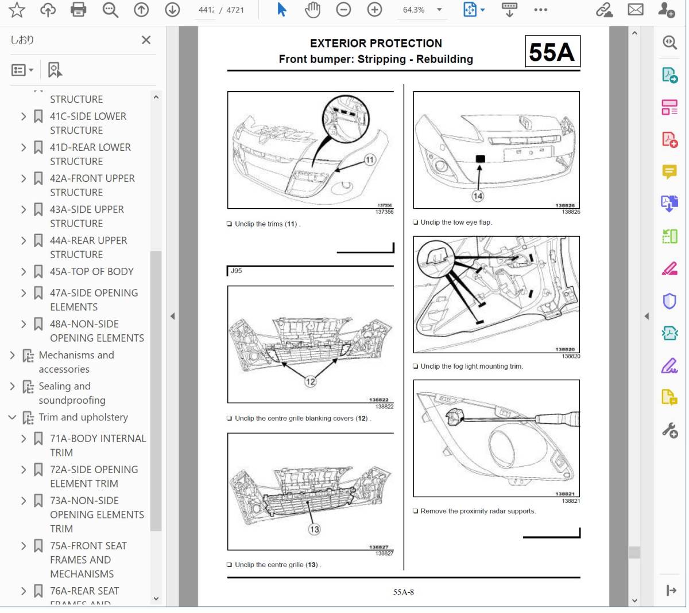
Task: Select Mechanisms and accessories bookmark
Action: (76, 362)
